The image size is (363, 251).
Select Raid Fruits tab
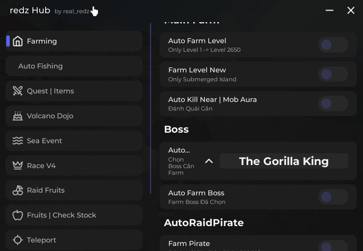74,190
